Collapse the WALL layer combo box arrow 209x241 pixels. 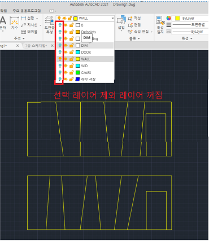112,18
